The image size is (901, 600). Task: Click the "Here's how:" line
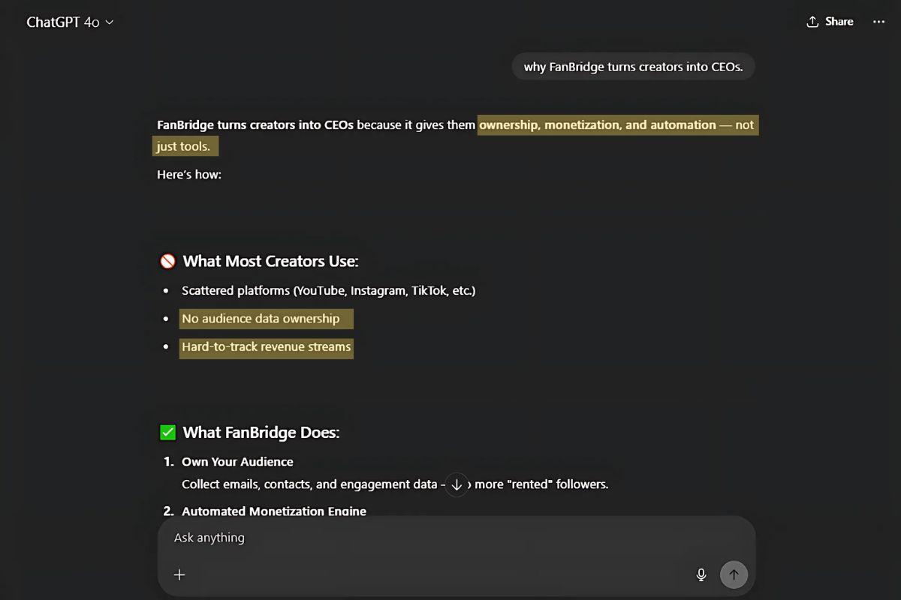click(189, 175)
